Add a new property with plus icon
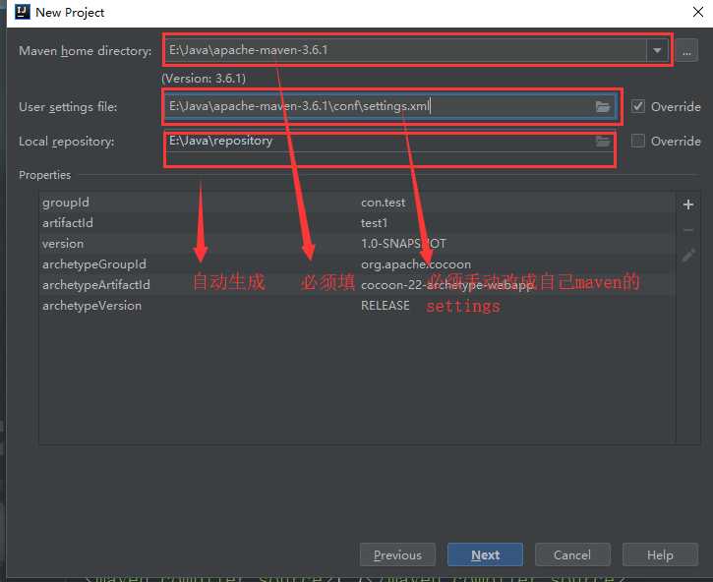The image size is (713, 582). [x=688, y=204]
